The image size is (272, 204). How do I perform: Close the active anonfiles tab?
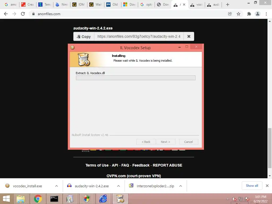point(184,5)
